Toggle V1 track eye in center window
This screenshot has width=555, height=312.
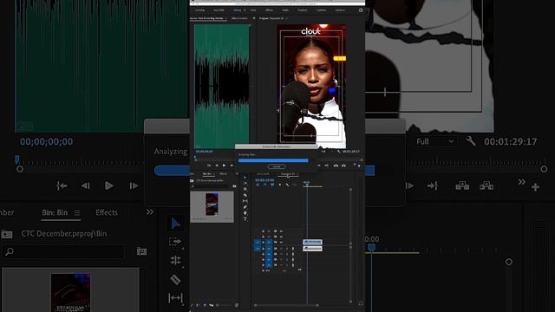point(281,243)
